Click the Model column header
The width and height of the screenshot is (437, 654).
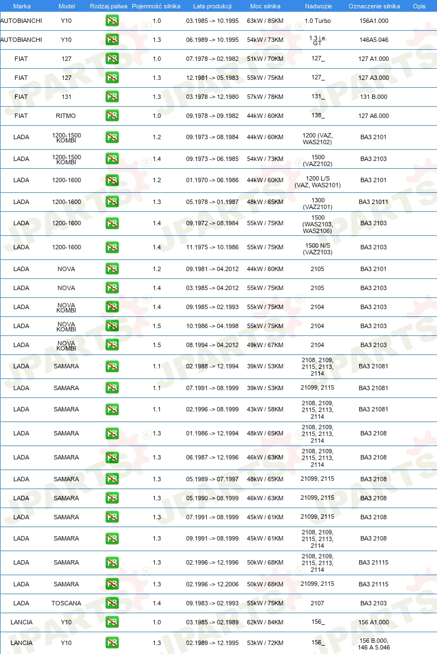66,6
